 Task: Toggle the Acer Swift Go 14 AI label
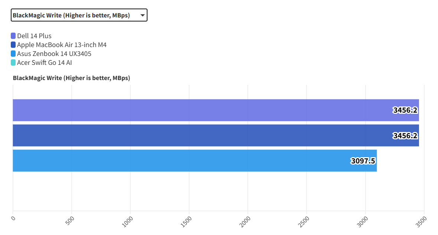point(44,63)
